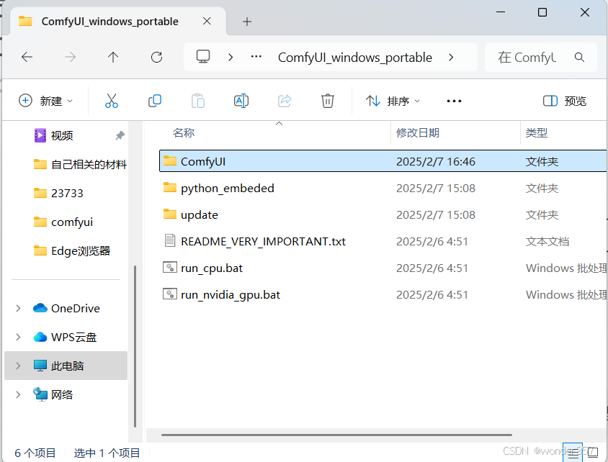This screenshot has height=462, width=608.
Task: Expand the WPS云盘 tree node
Action: [x=18, y=337]
